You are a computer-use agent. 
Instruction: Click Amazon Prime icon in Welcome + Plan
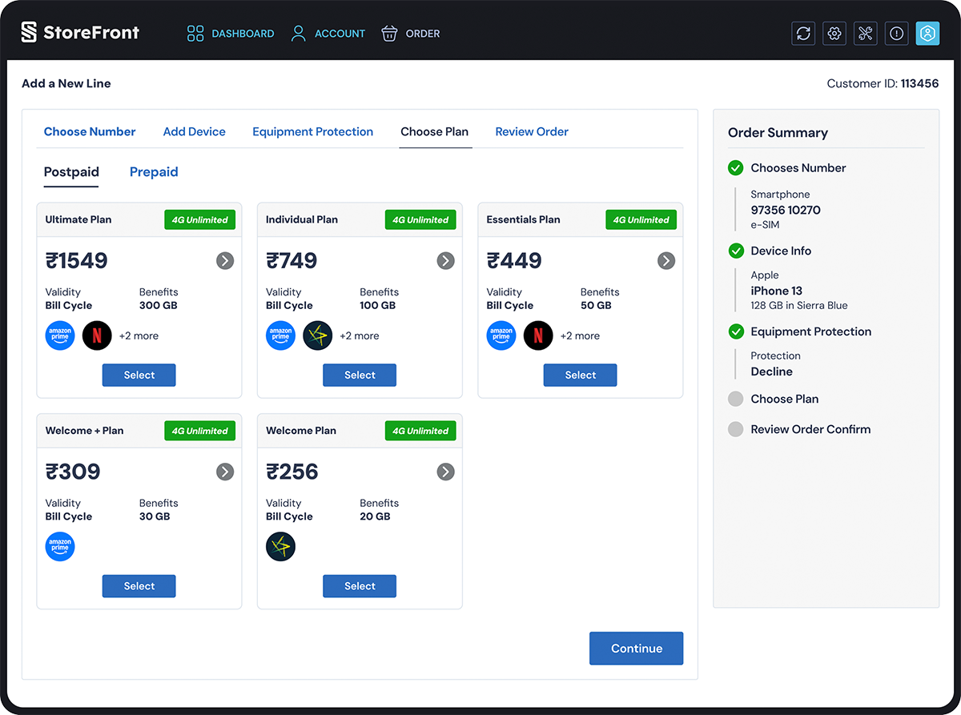pyautogui.click(x=60, y=547)
